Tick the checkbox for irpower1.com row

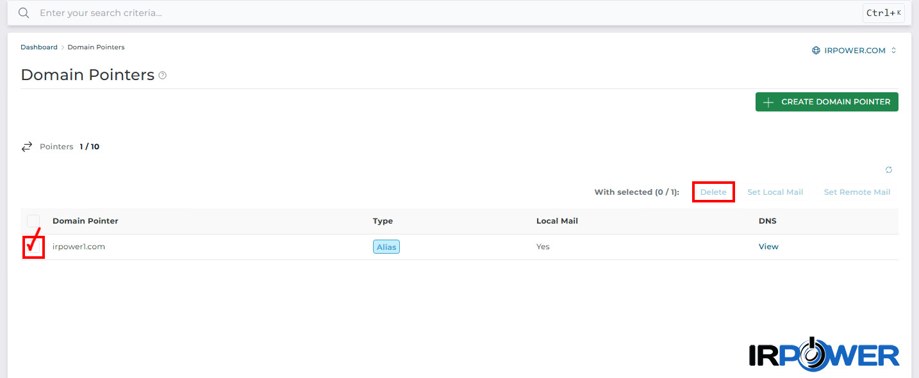33,247
